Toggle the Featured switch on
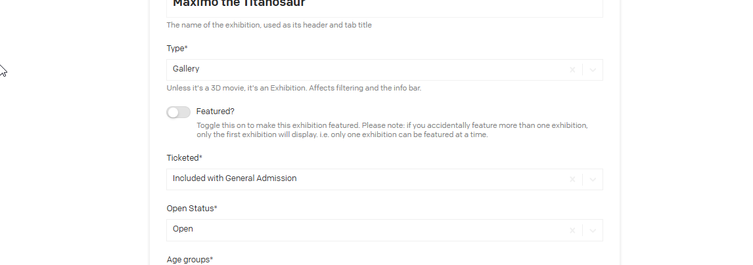753x265 pixels. pyautogui.click(x=178, y=112)
